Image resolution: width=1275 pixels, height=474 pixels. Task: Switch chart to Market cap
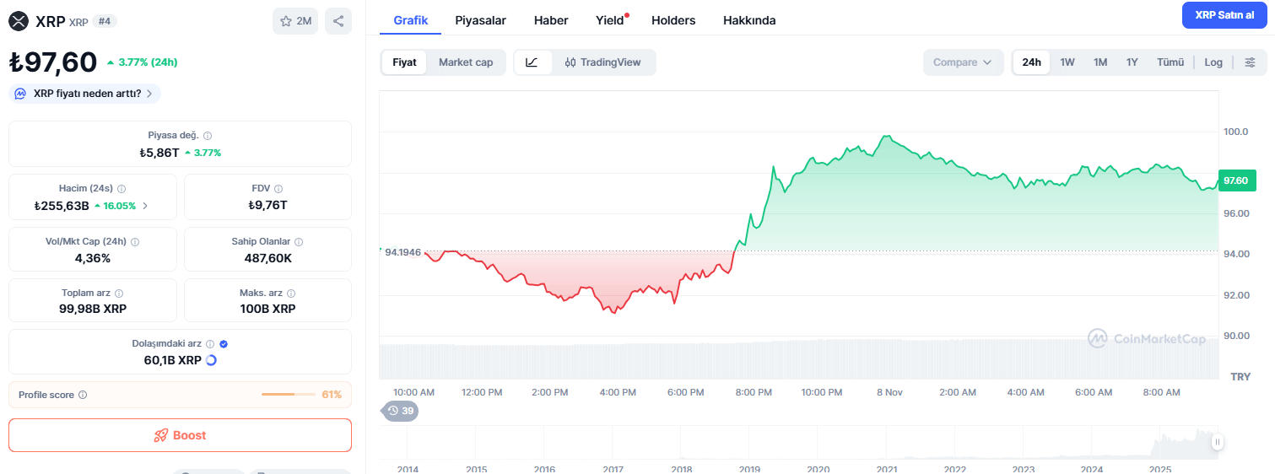[466, 62]
